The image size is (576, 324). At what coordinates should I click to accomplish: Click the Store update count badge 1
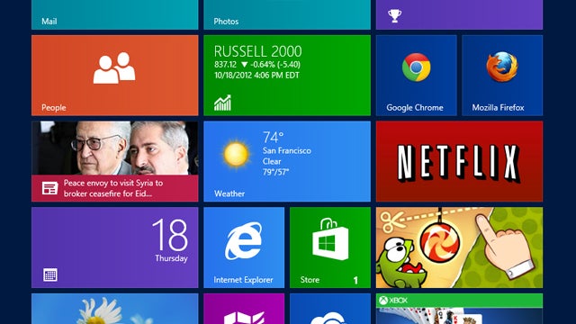(x=355, y=280)
